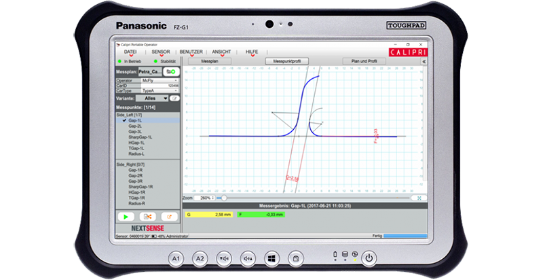Image resolution: width=543 pixels, height=280 pixels.
Task: Click the share/export document icon button
Action: tap(147, 217)
